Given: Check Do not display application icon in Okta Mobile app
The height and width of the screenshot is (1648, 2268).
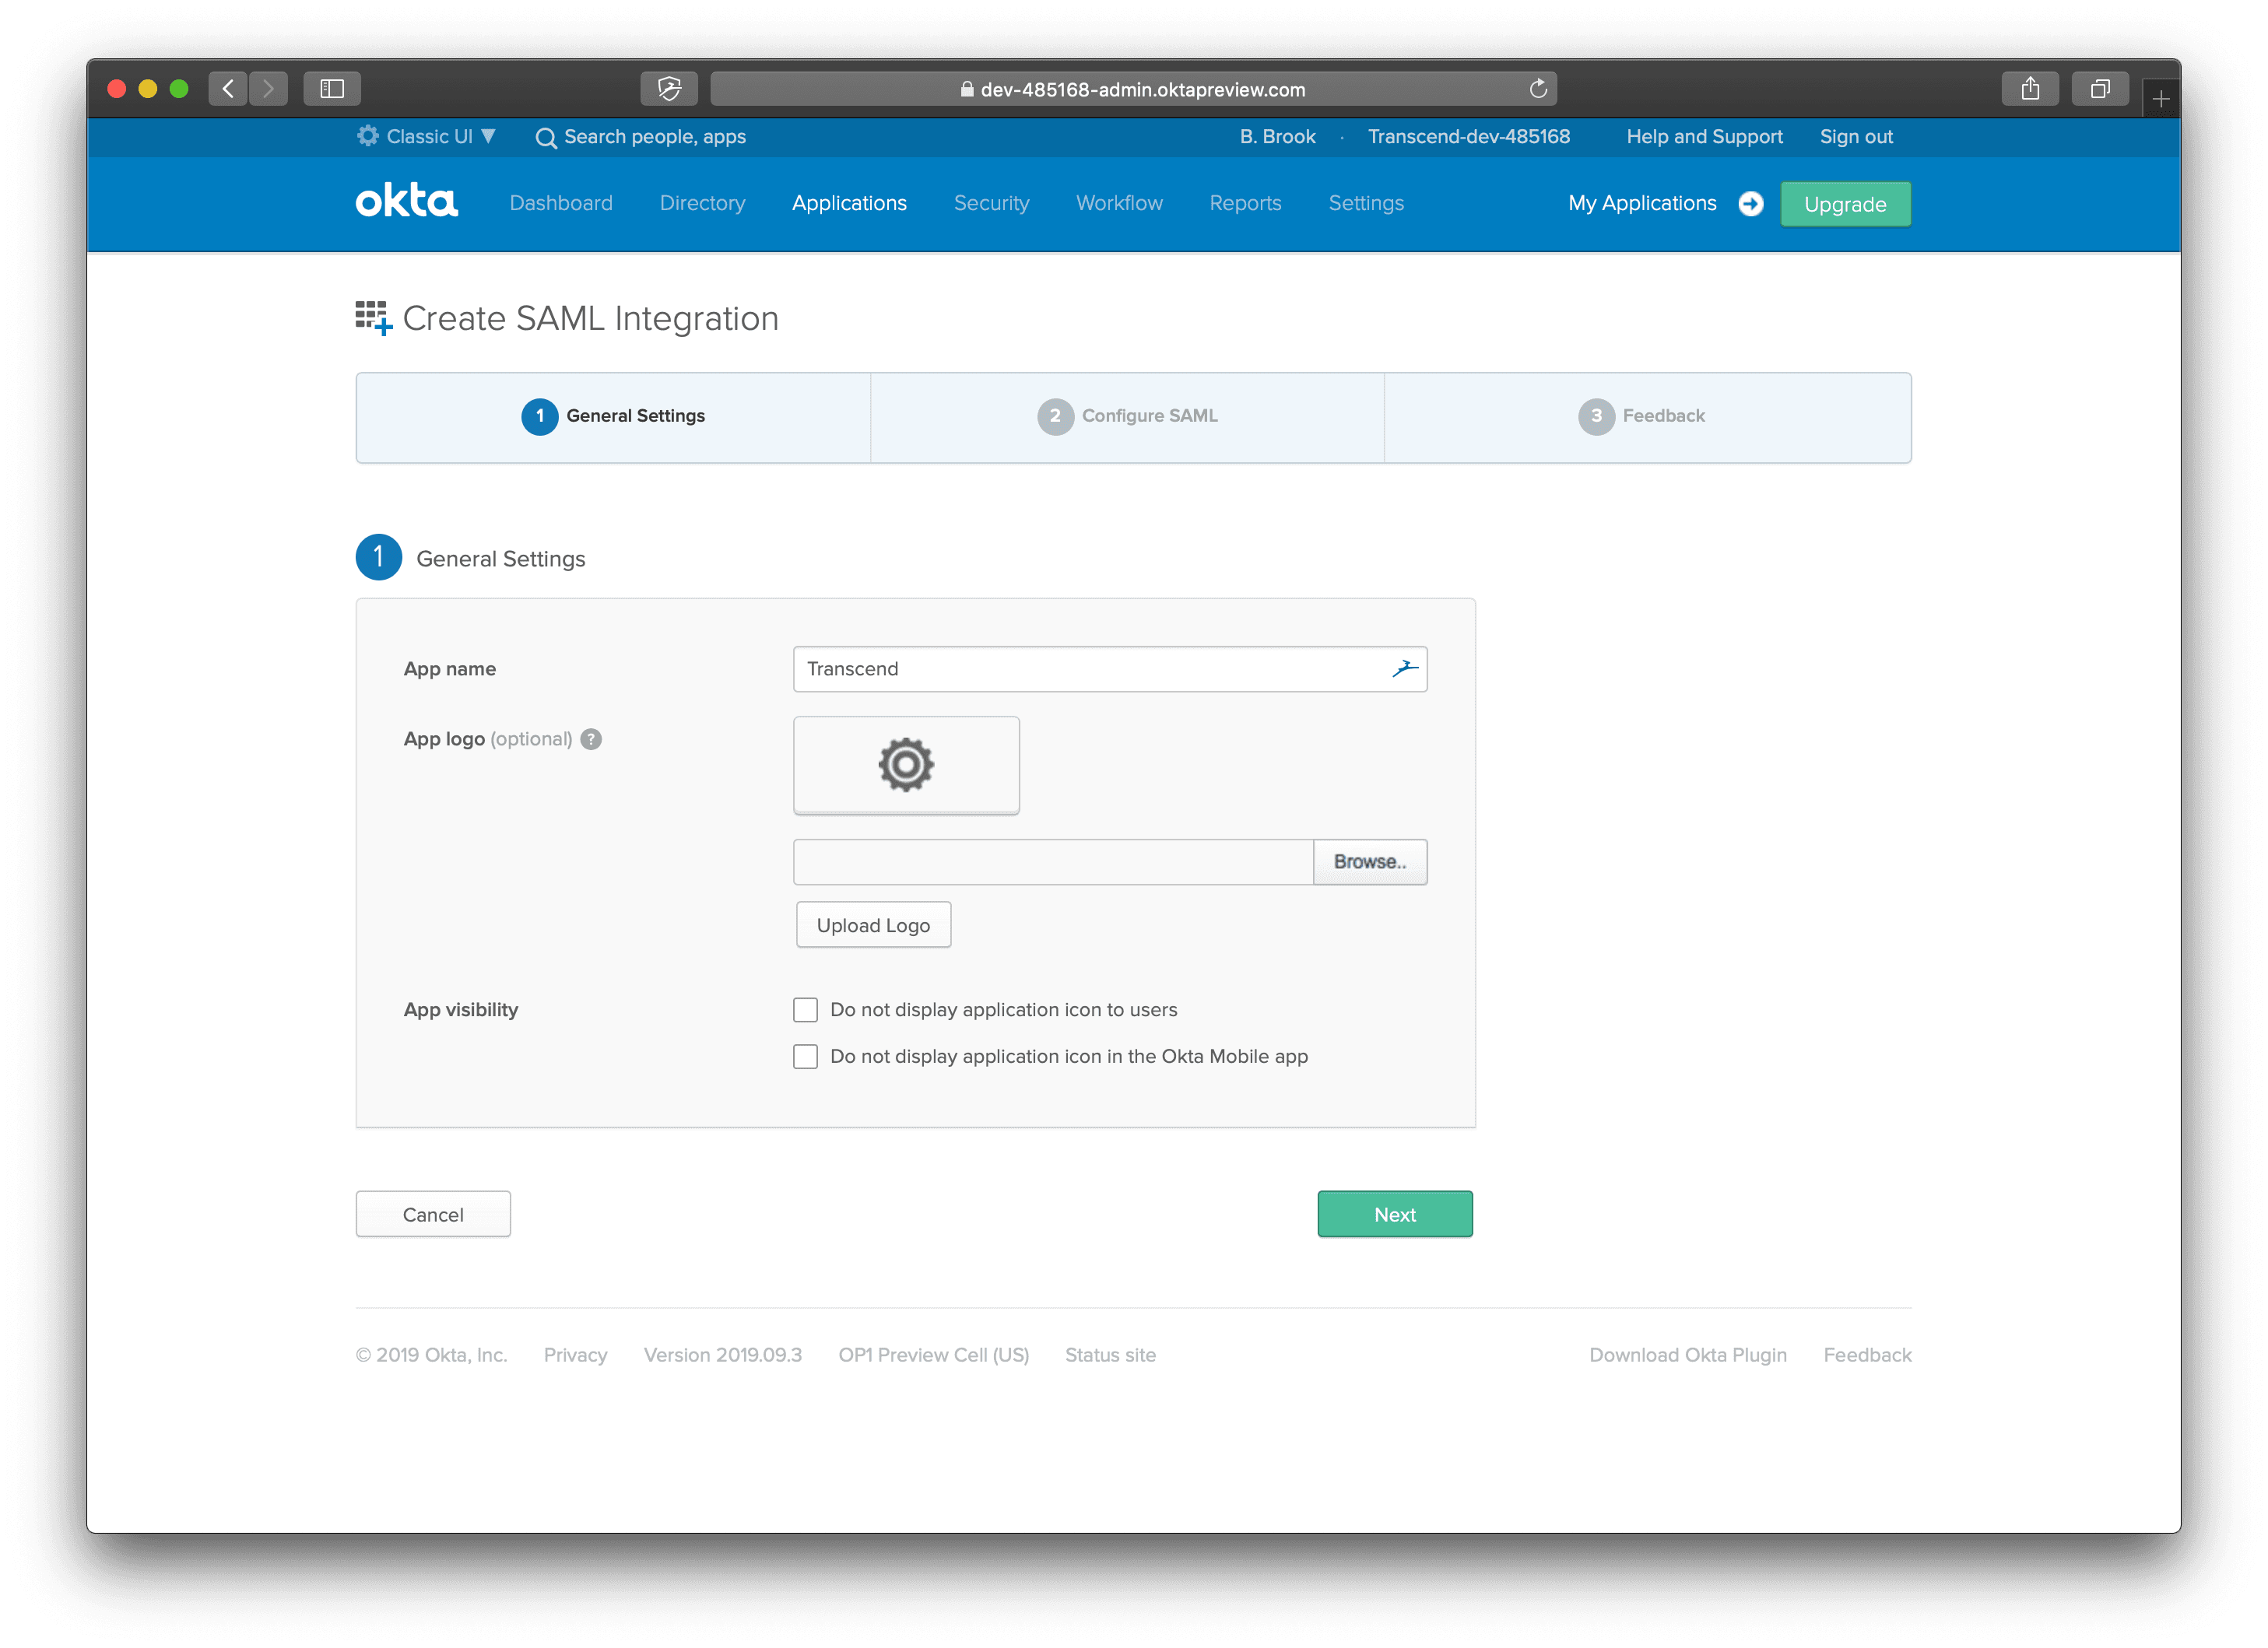Looking at the screenshot, I should pyautogui.click(x=805, y=1056).
